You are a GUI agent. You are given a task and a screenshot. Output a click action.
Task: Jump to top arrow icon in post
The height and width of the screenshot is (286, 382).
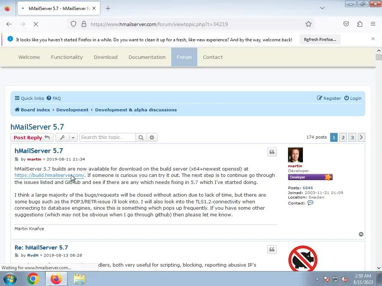point(361,234)
